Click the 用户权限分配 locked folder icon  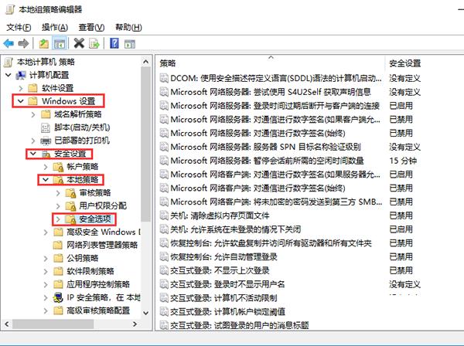tap(70, 206)
